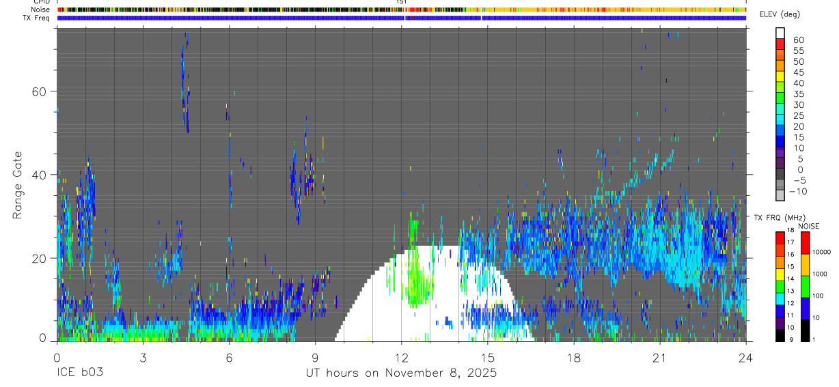Click the green swatch of NOISE legend
The image size is (839, 387).
click(804, 286)
